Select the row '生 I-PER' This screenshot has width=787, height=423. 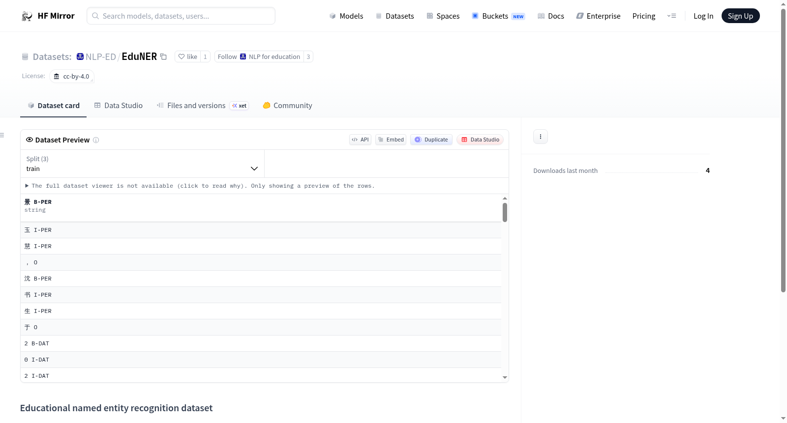pos(261,311)
